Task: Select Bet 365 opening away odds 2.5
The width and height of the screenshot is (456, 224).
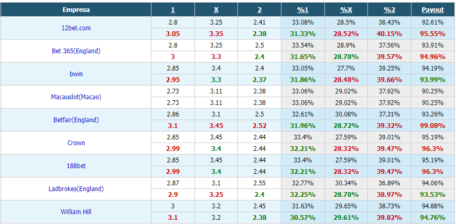Action: pos(259,45)
